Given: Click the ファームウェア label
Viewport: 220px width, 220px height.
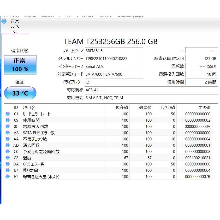Looking at the screenshot, I should (x=73, y=51).
